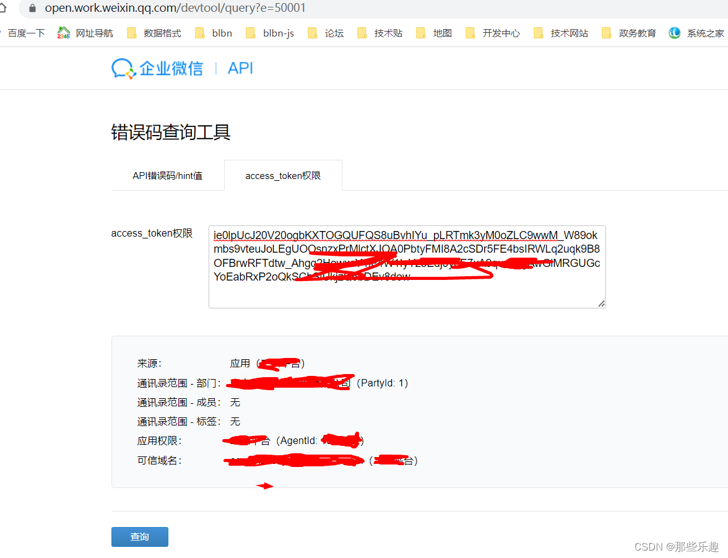Select the access_token权限 tab
This screenshot has height=558, width=728.
(x=283, y=175)
